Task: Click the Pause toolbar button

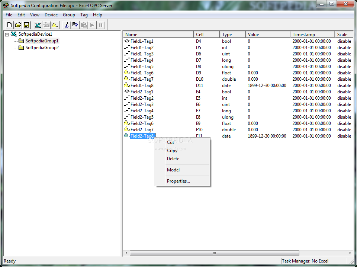Action: [101, 25]
